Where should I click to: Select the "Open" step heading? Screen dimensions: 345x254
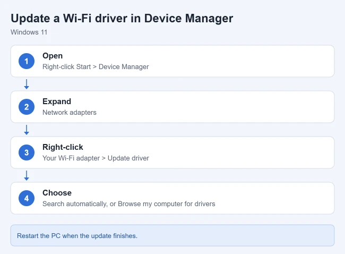[x=53, y=56]
